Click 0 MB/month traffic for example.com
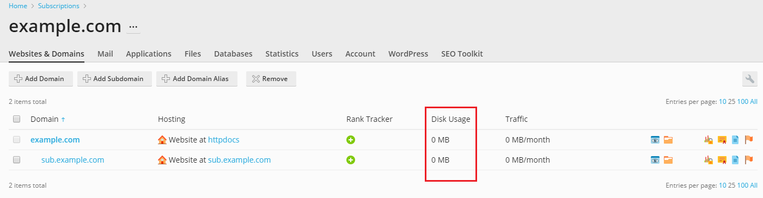This screenshot has width=763, height=198. point(528,140)
